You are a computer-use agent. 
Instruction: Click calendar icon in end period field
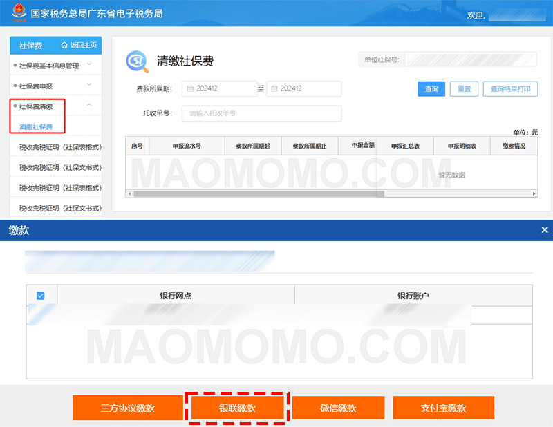pyautogui.click(x=274, y=89)
